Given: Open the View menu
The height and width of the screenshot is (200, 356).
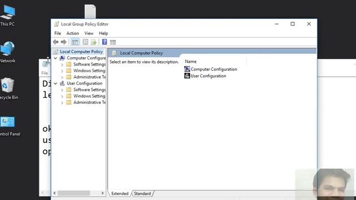Looking at the screenshot, I should 89,33.
